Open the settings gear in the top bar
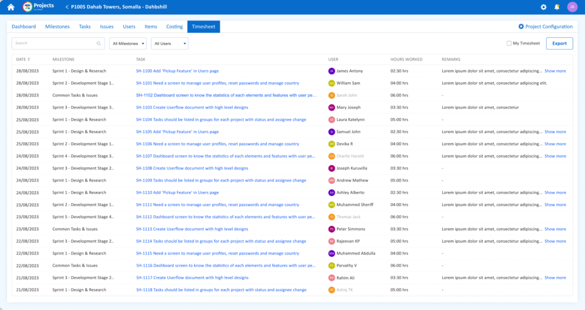 coord(543,7)
